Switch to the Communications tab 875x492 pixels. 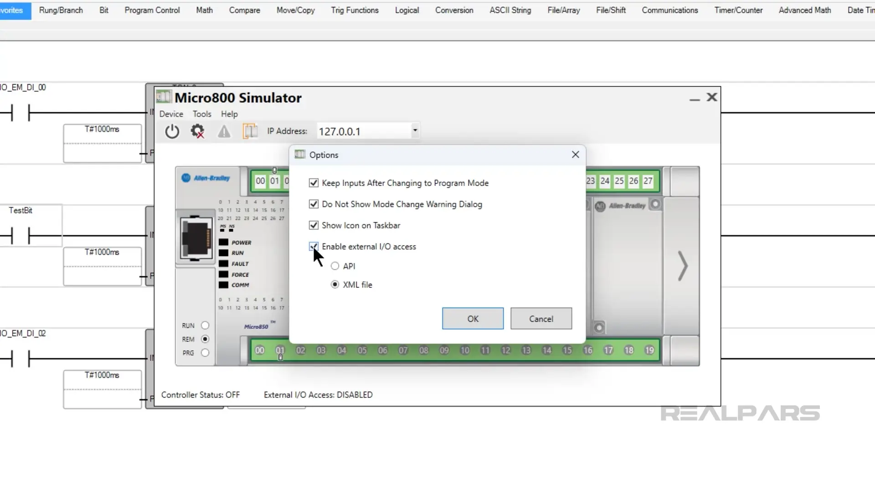(669, 10)
